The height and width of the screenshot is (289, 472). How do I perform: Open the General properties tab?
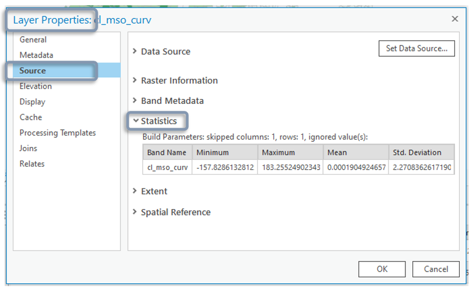coord(33,40)
